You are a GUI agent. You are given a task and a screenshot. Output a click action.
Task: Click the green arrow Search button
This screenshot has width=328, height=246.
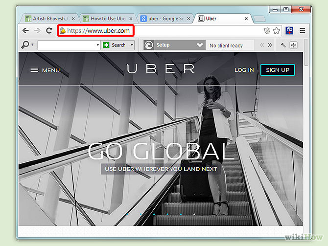pos(115,45)
